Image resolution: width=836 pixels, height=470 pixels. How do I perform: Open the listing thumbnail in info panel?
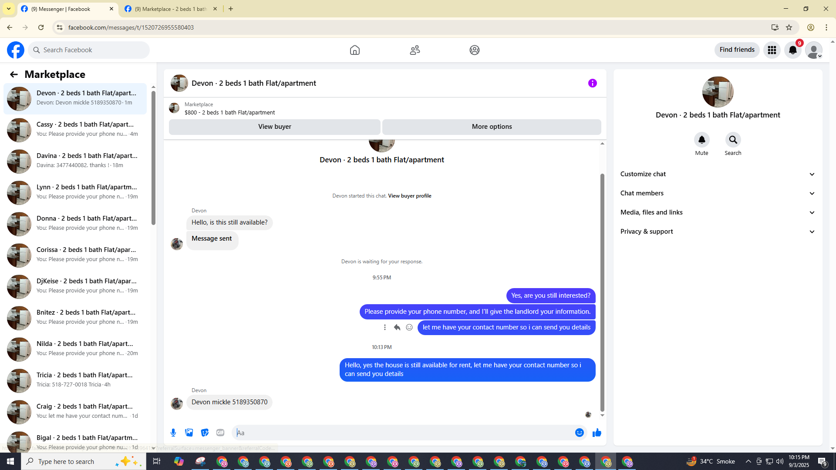(x=718, y=92)
